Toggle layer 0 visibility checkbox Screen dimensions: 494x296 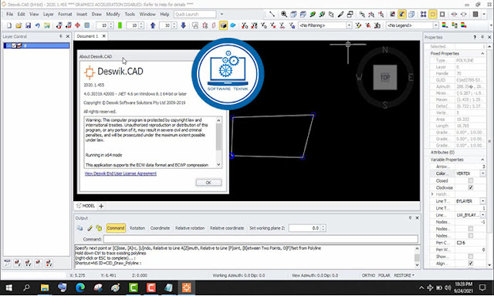pos(14,46)
